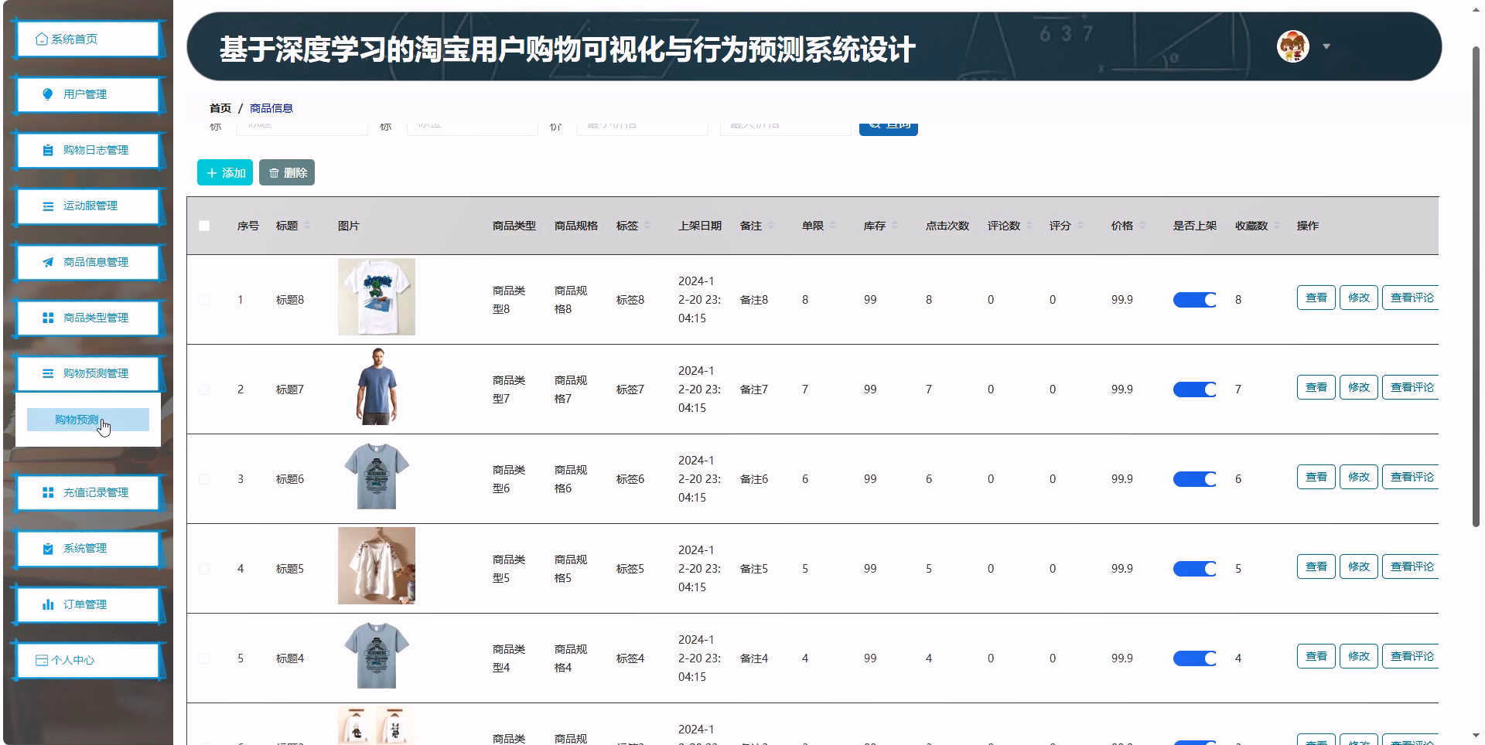Image resolution: width=1485 pixels, height=745 pixels.
Task: Tick the row checkbox for 标题6
Action: pos(204,479)
